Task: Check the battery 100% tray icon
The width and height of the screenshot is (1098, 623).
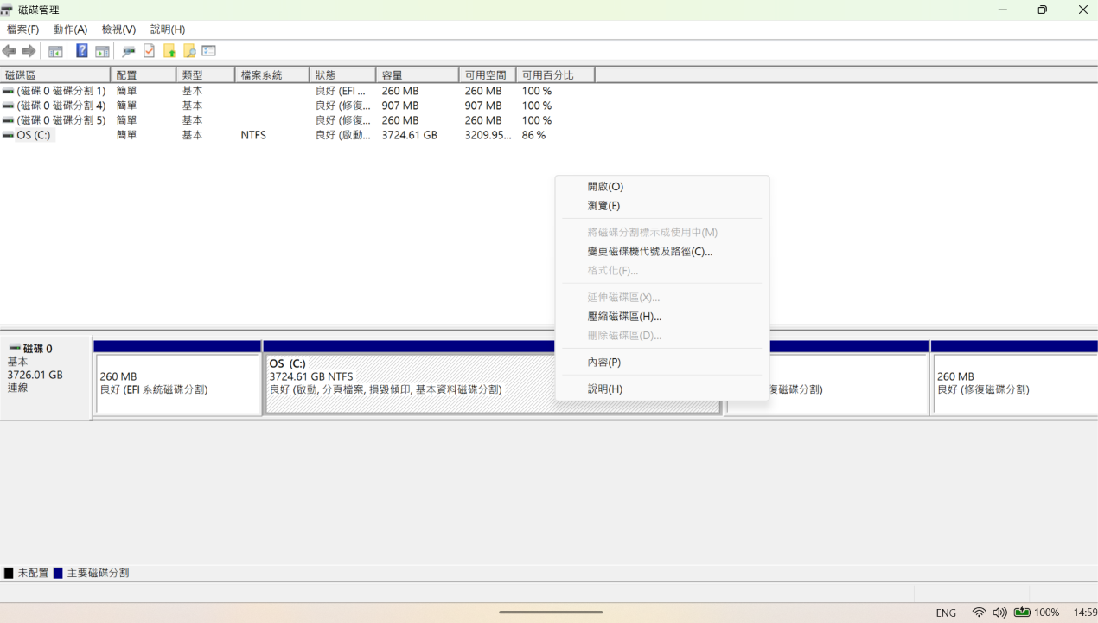Action: pyautogui.click(x=1037, y=613)
